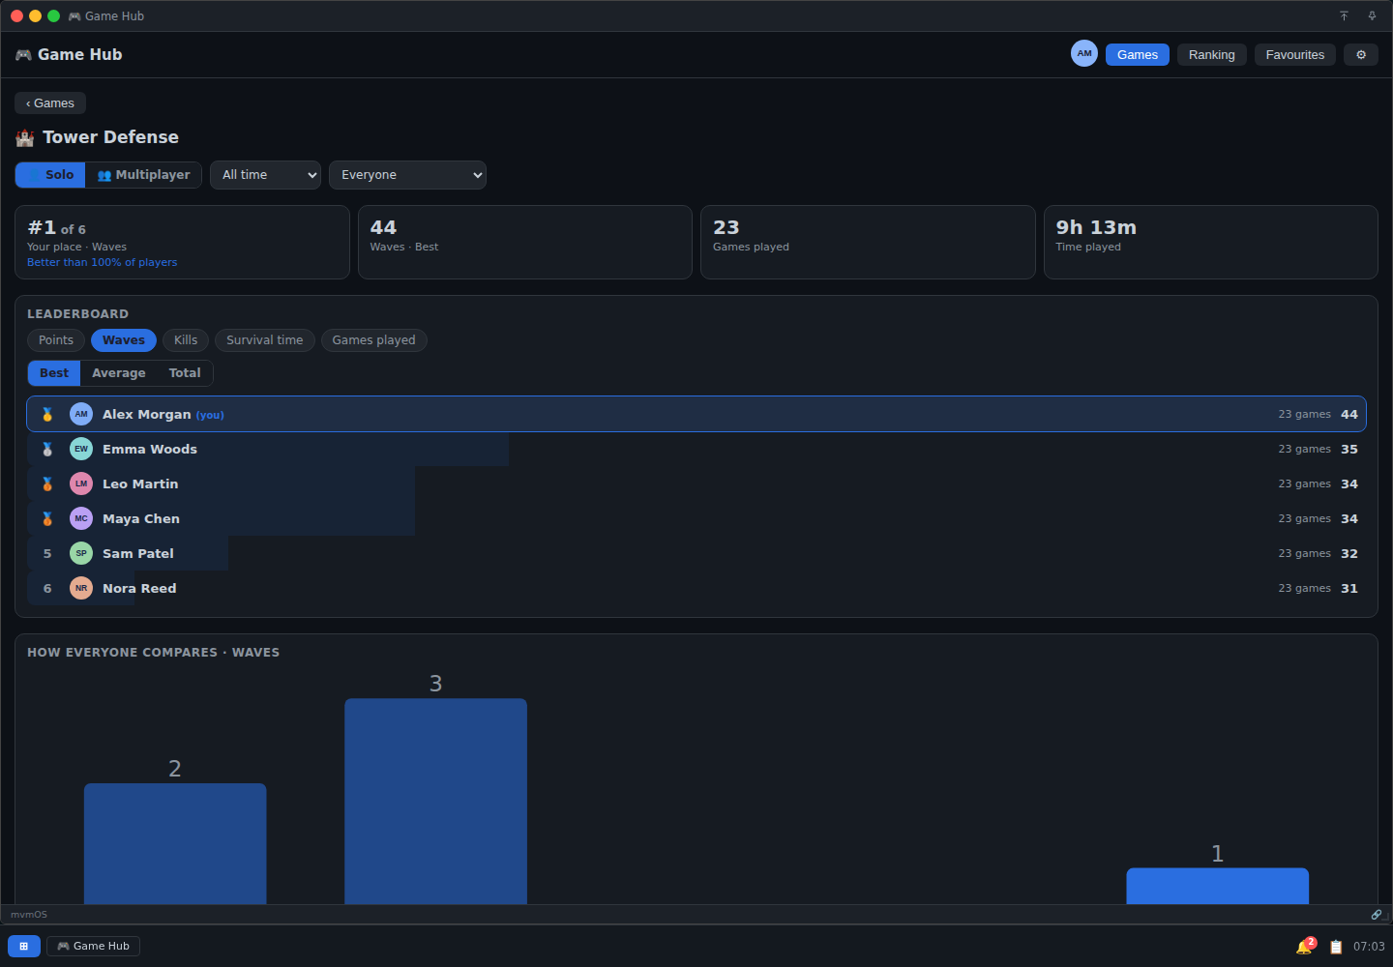Go back with the ‹ Games button
The width and height of the screenshot is (1393, 967).
tap(50, 103)
